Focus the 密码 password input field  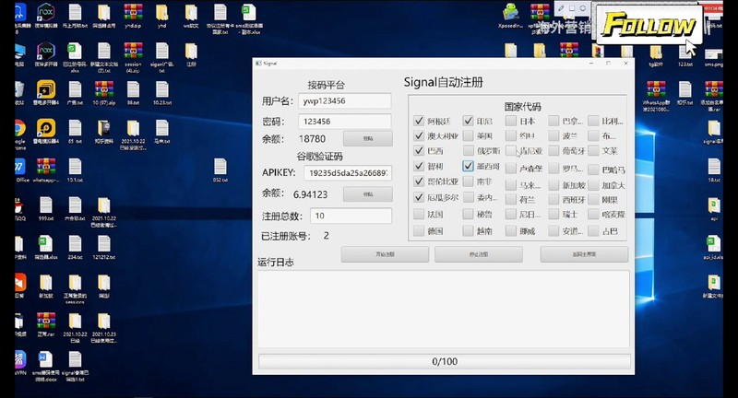(344, 122)
